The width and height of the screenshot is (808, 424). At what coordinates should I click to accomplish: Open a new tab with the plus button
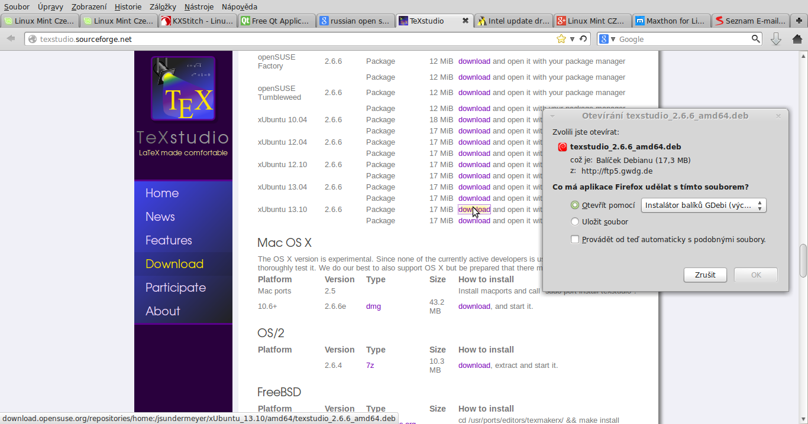coord(799,21)
